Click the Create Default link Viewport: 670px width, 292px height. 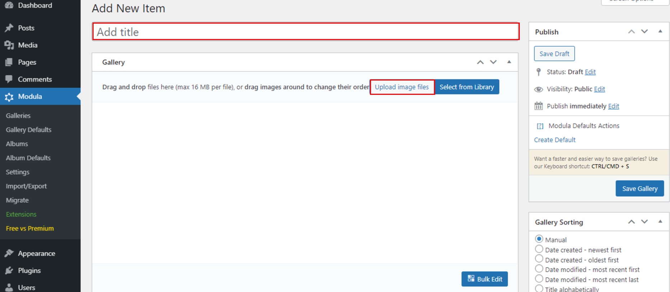pos(555,140)
